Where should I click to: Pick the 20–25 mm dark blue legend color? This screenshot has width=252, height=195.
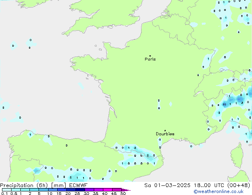[x=71, y=190]
